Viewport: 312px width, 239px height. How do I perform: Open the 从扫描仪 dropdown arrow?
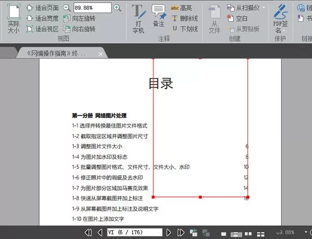pyautogui.click(x=264, y=8)
